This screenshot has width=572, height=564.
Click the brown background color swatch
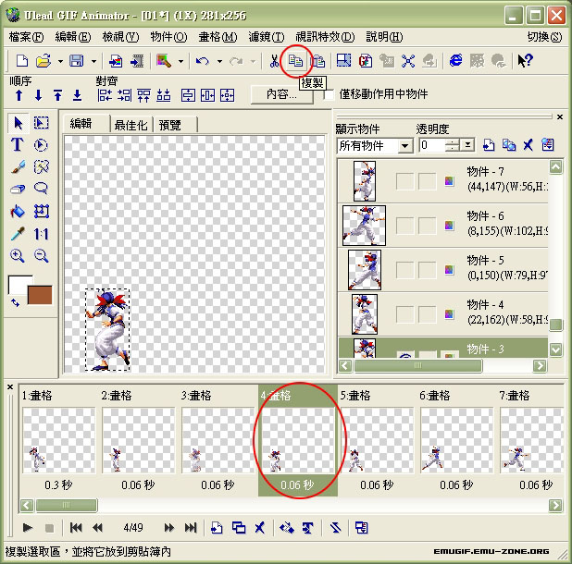(x=40, y=295)
